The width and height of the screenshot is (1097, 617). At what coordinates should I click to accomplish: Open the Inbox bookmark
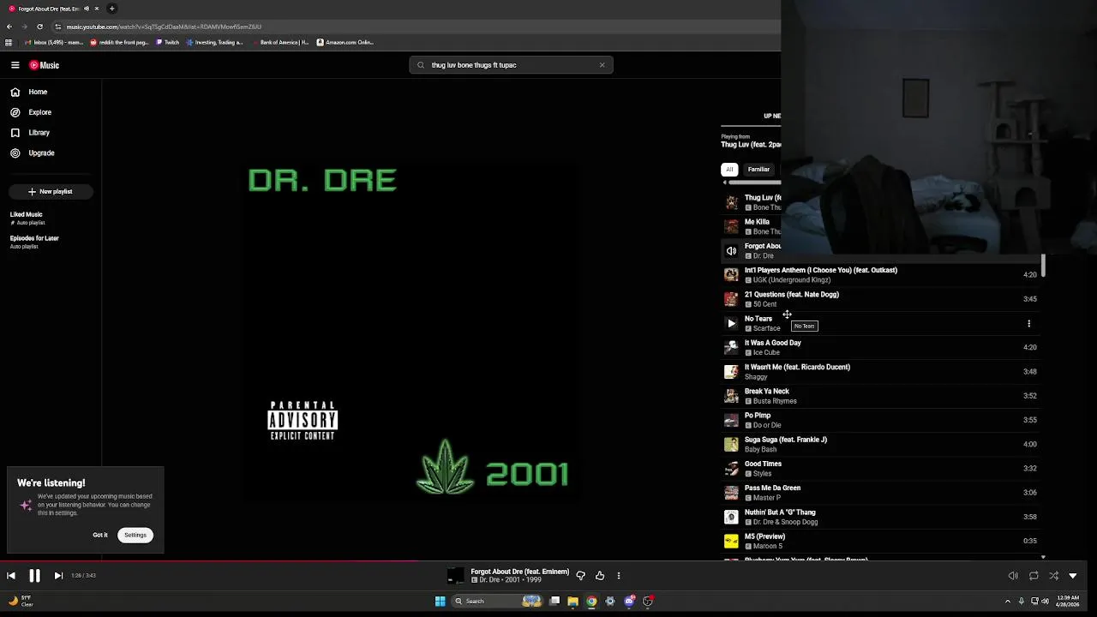[53, 42]
